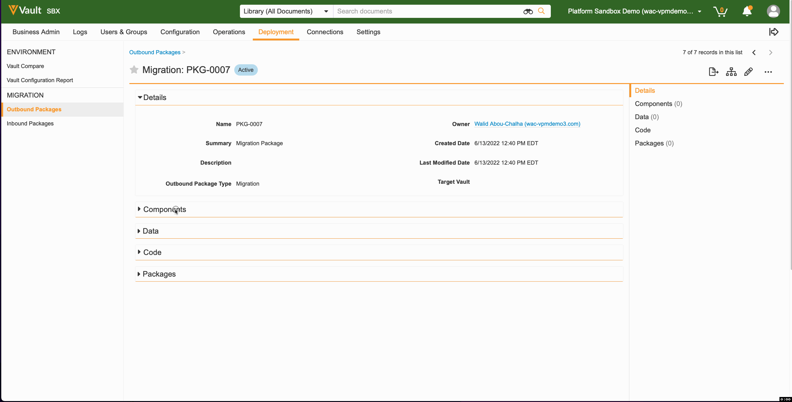Open the Operations tab
This screenshot has width=792, height=402.
click(x=229, y=32)
